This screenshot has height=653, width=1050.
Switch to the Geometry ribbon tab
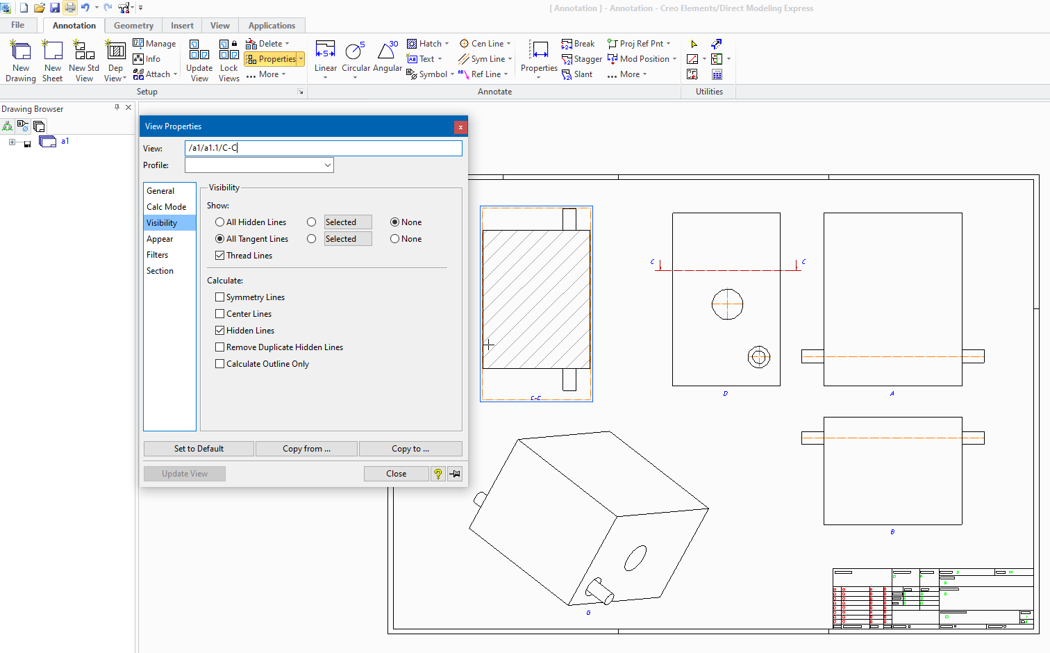[133, 25]
